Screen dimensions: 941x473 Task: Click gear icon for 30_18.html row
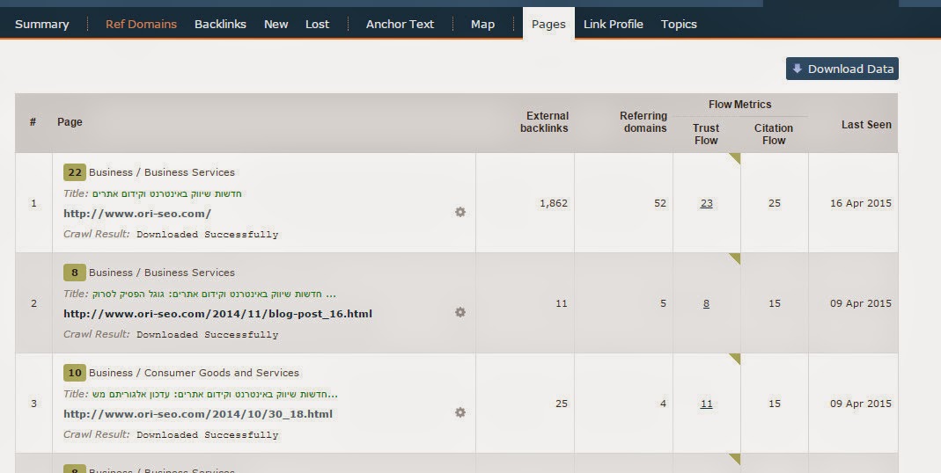(x=460, y=411)
